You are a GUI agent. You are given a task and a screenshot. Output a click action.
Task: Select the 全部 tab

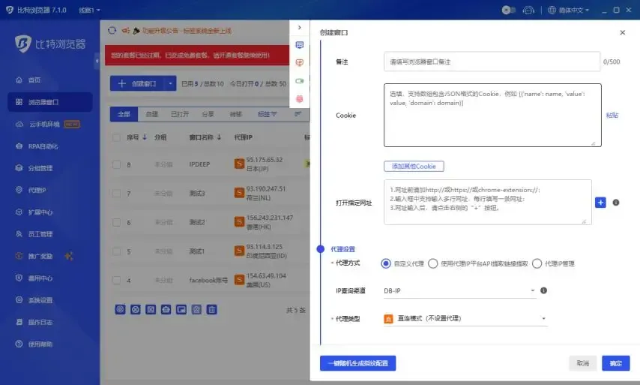point(124,114)
